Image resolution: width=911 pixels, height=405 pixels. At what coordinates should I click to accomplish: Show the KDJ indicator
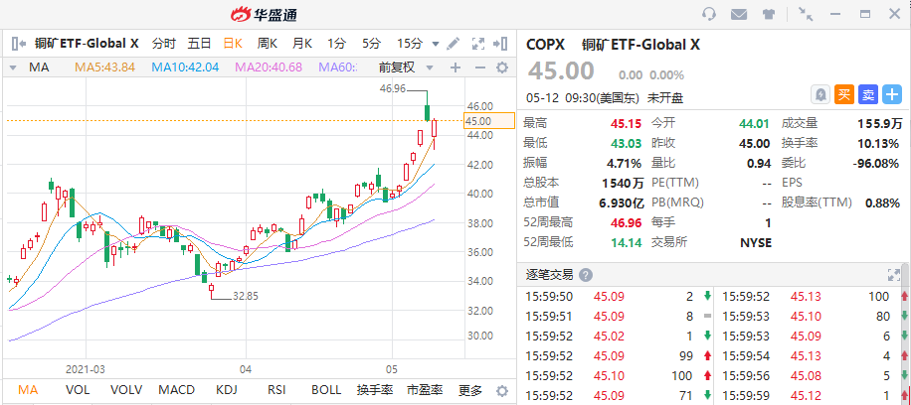click(x=228, y=390)
